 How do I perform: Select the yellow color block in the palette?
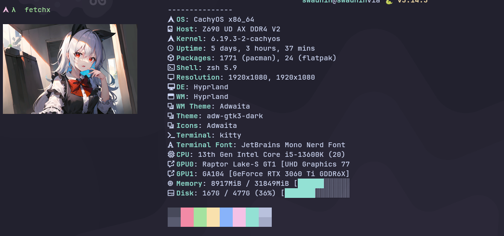(213, 217)
